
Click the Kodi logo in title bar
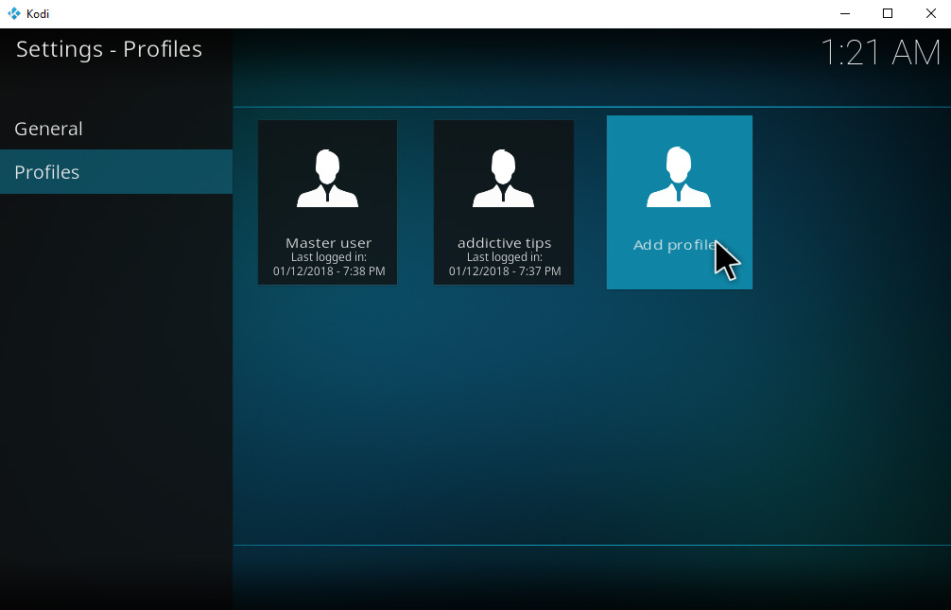tap(14, 13)
